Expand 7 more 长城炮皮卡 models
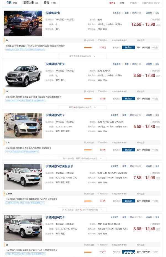Screen dimensions: 166x257 [82, 56]
